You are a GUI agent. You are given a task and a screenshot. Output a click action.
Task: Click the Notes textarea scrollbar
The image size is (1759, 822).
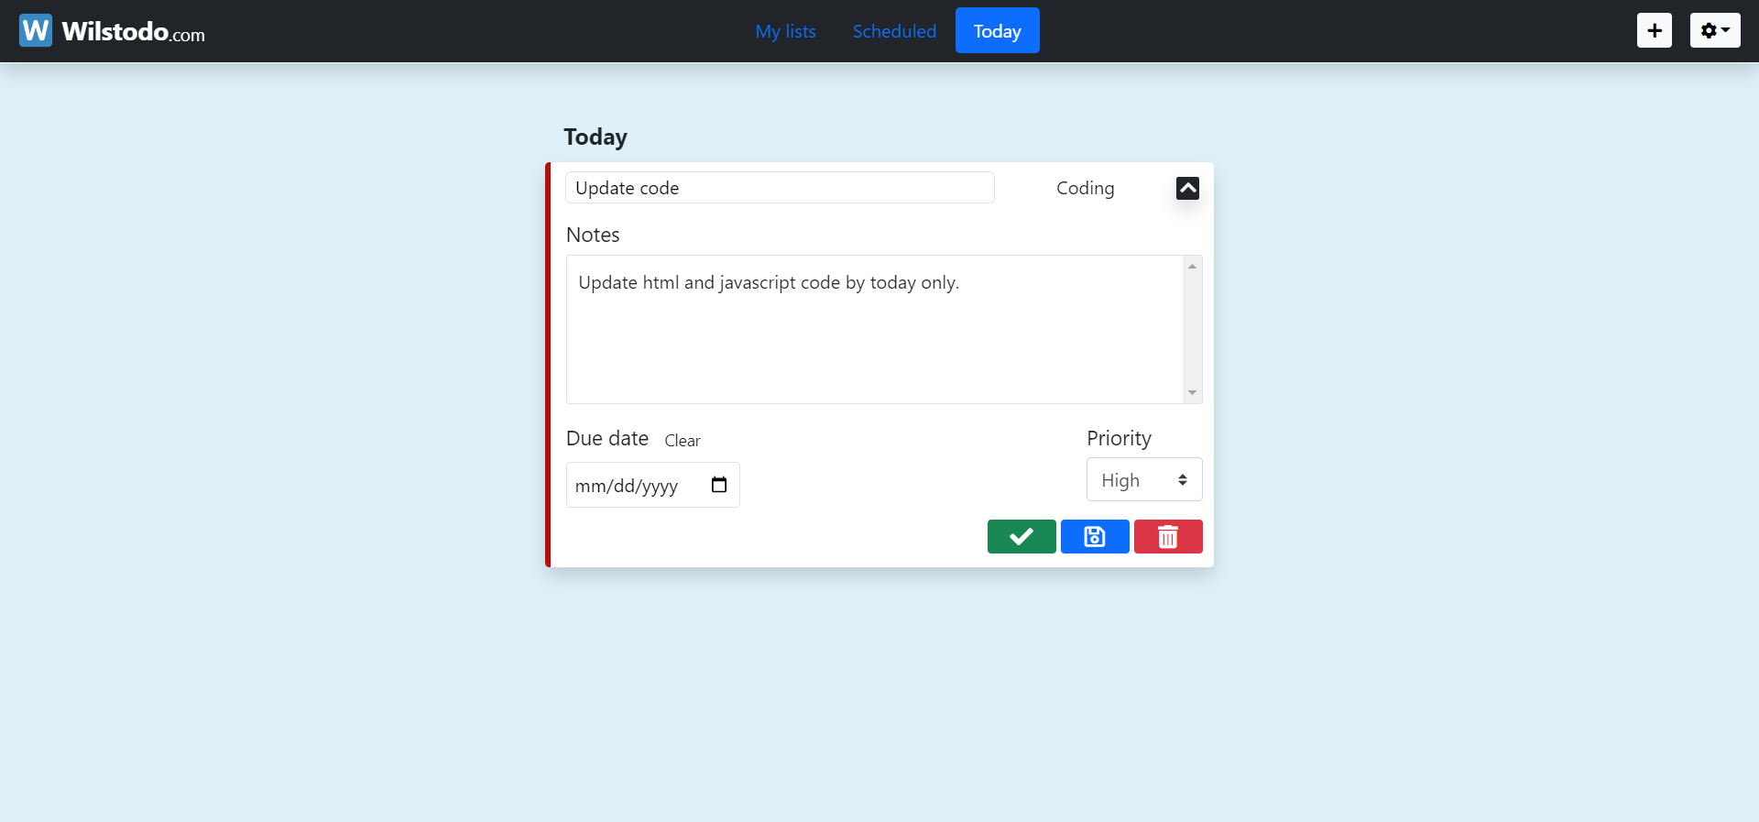(x=1191, y=330)
